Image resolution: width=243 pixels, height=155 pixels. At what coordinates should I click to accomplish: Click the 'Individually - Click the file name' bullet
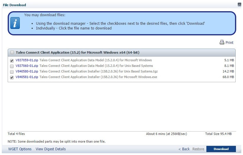click(74, 28)
